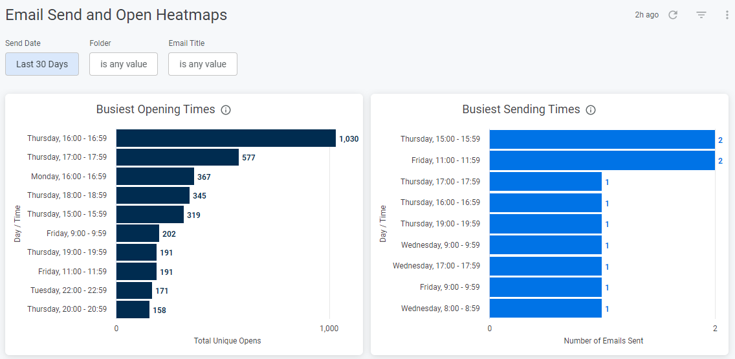The image size is (735, 359).
Task: Click the '2h ago' last updated text
Action: (646, 15)
